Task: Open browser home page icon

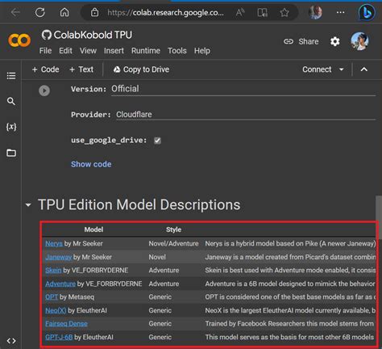Action: pos(64,12)
